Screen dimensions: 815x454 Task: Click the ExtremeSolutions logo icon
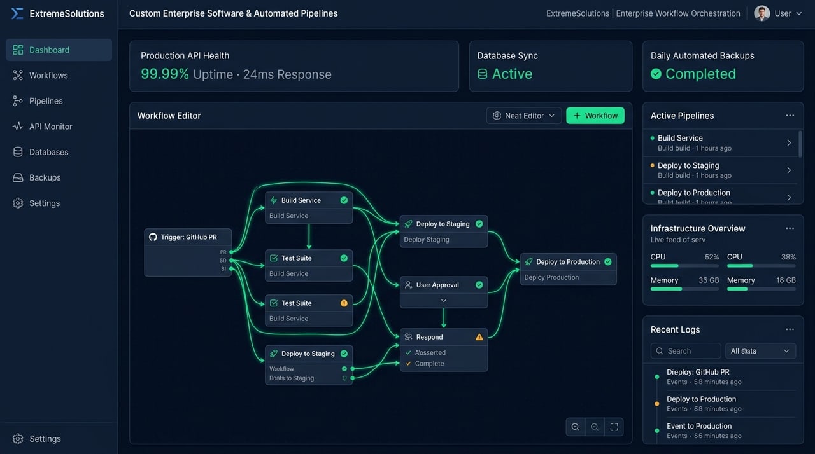[x=17, y=13]
